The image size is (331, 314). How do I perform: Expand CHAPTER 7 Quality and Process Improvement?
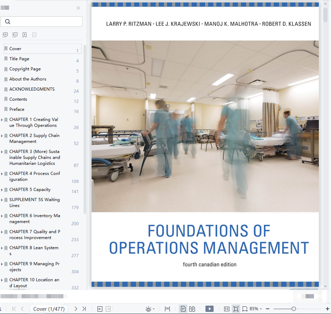click(2, 232)
